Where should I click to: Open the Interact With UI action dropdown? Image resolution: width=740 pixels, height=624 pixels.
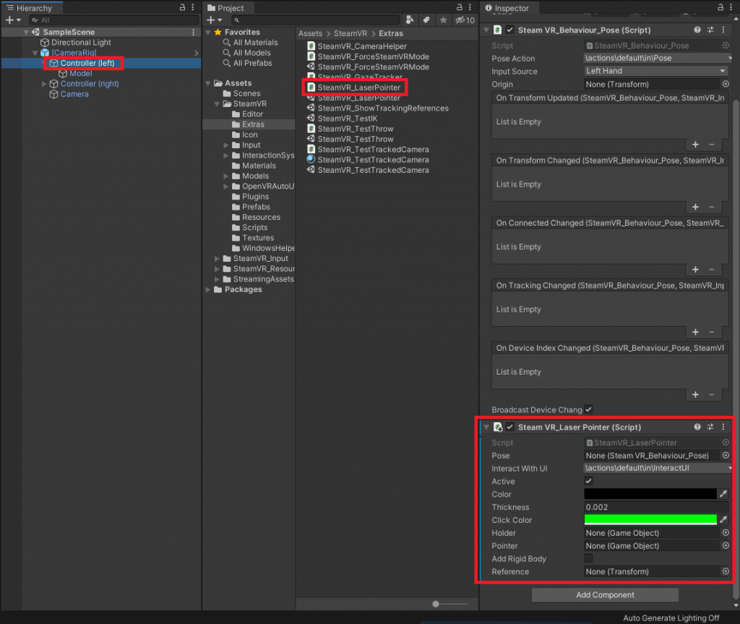click(658, 468)
